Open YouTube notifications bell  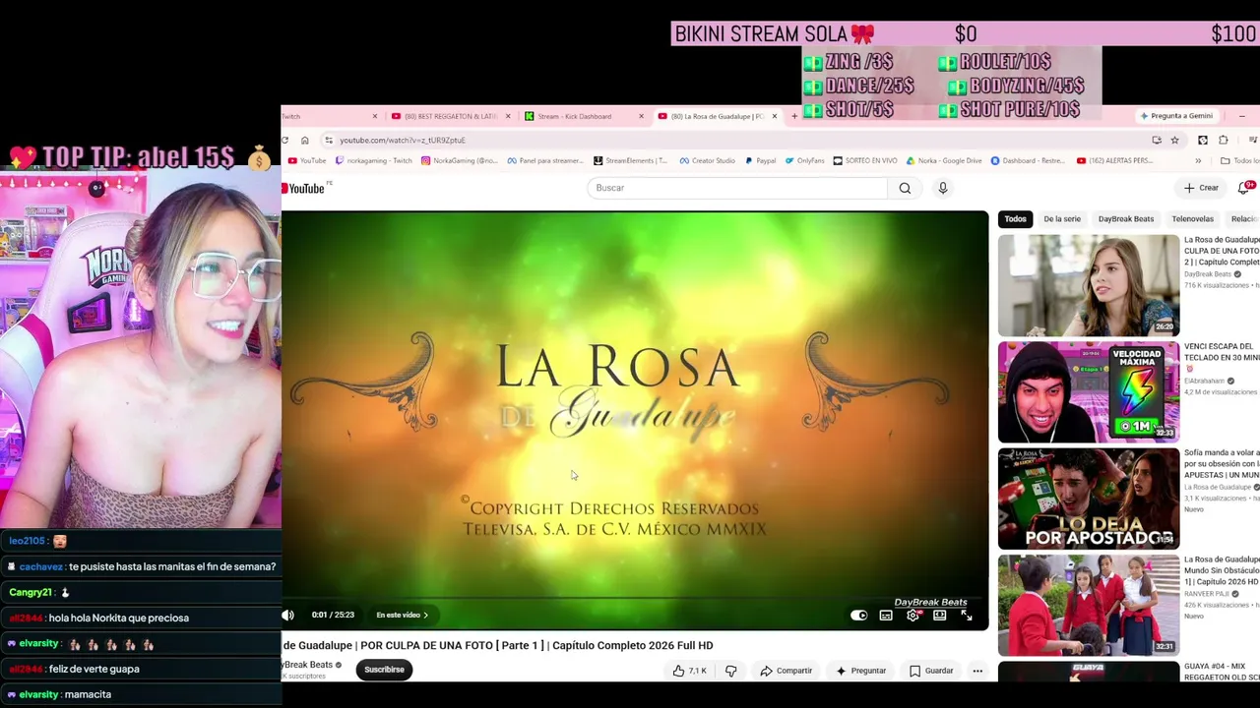(1244, 188)
